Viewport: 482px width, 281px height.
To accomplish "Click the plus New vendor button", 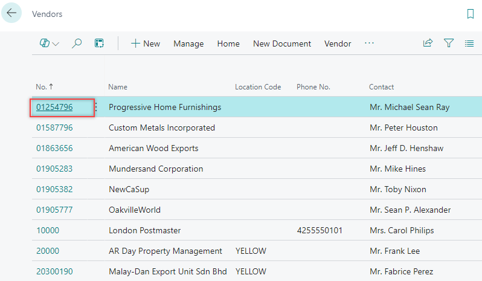I will pos(146,44).
